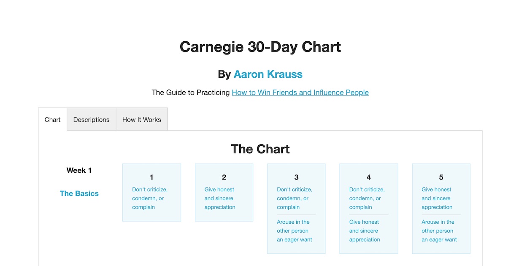Click Day 5 Arouse in the other person text

point(439,231)
